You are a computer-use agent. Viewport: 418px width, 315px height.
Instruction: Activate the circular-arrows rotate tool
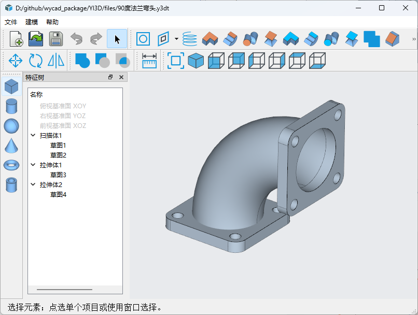point(36,61)
